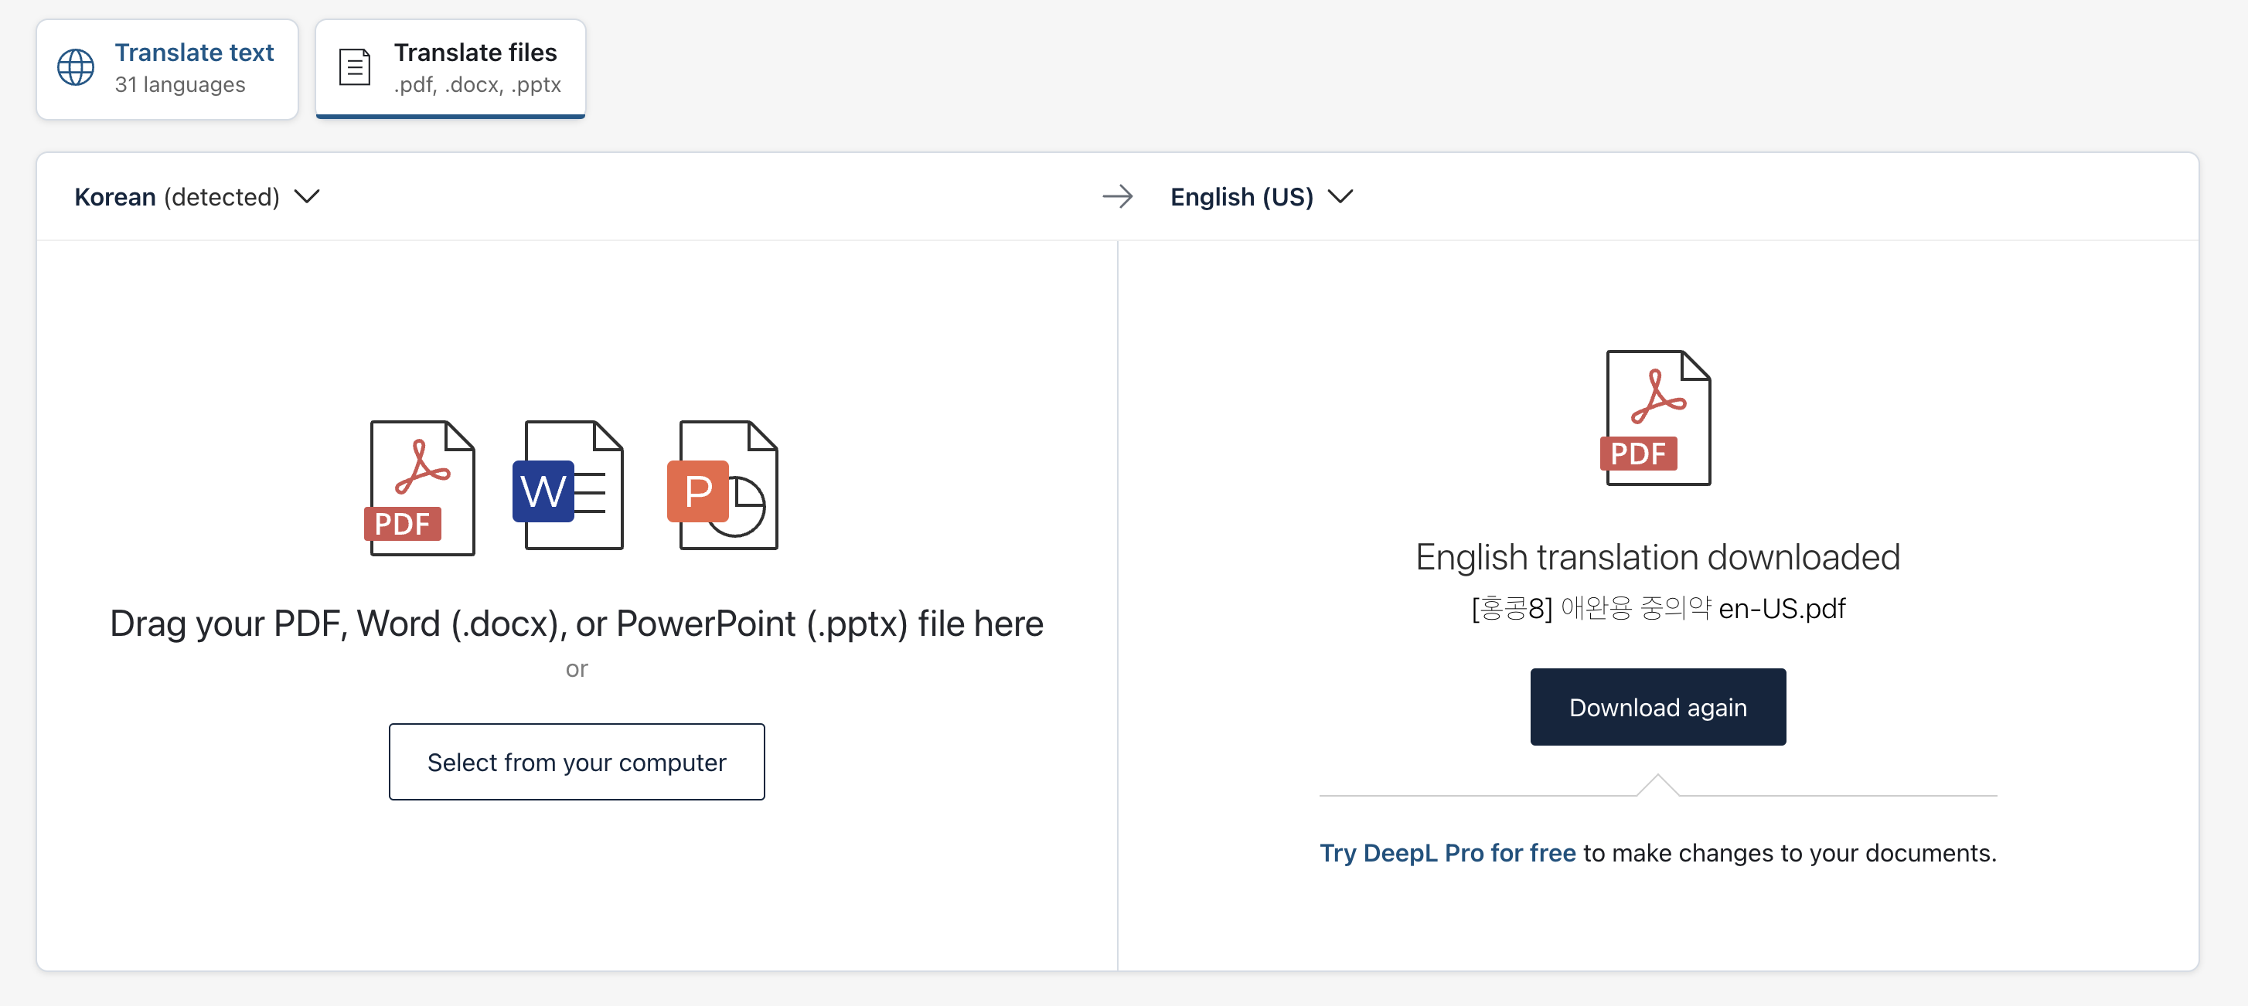Click the Word document icon
Viewport: 2248px width, 1006px height.
click(568, 485)
